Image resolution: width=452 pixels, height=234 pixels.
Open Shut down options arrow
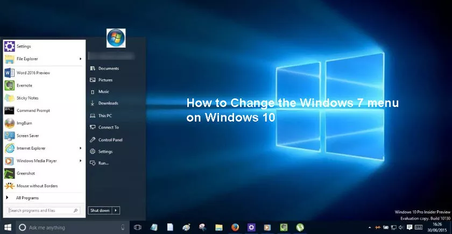(116, 211)
